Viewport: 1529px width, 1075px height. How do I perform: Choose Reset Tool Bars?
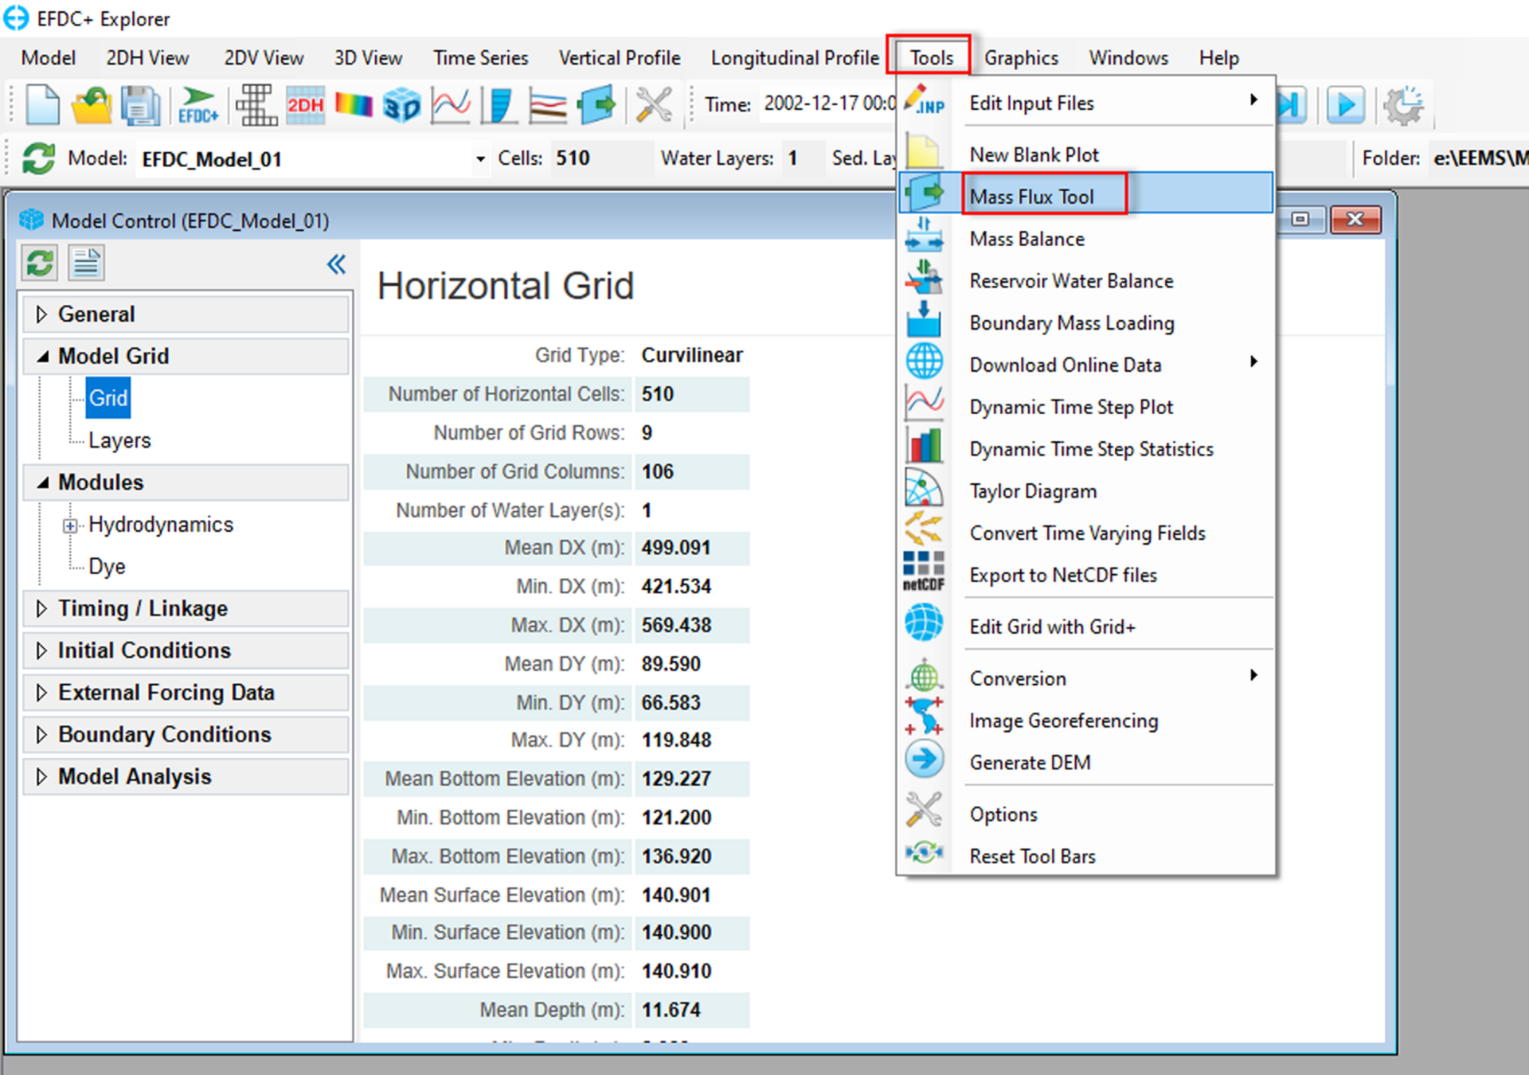pyautogui.click(x=1032, y=855)
